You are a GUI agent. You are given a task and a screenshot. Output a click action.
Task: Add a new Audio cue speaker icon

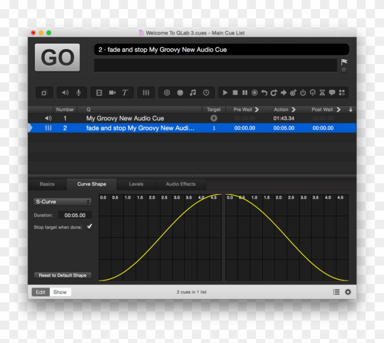pyautogui.click(x=65, y=93)
